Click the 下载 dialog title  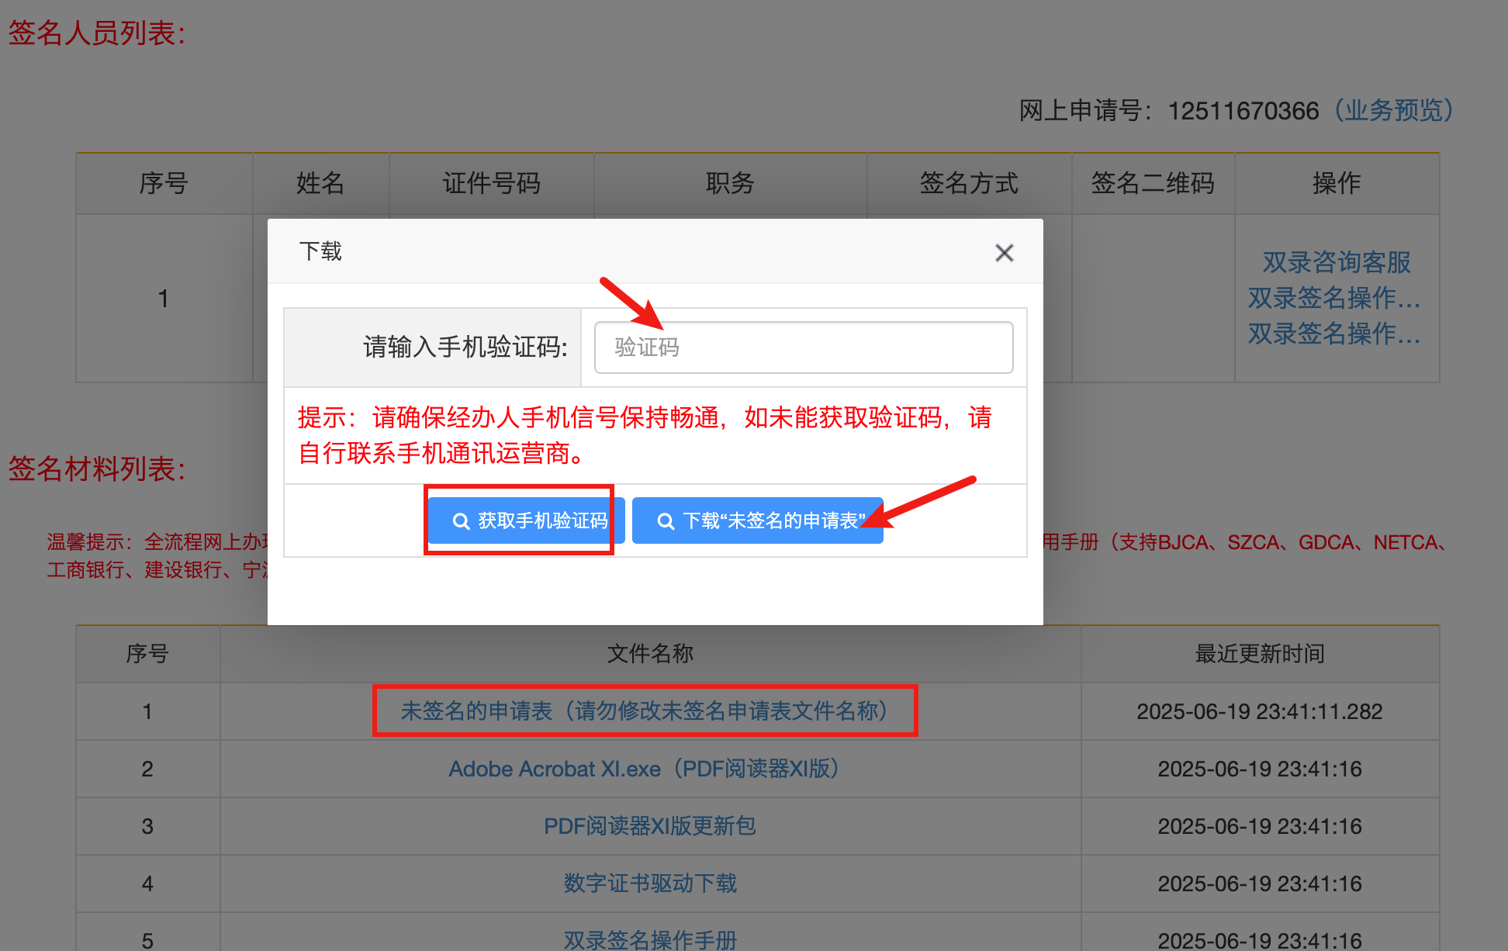320,251
